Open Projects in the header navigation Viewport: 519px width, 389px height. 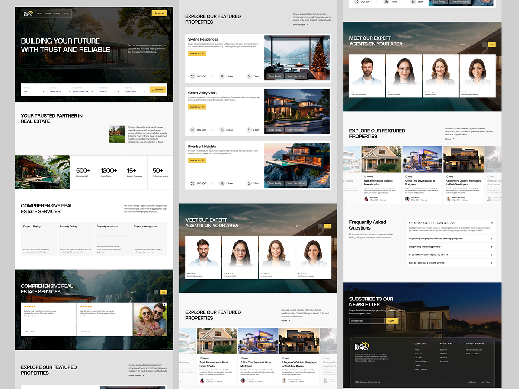[57, 13]
